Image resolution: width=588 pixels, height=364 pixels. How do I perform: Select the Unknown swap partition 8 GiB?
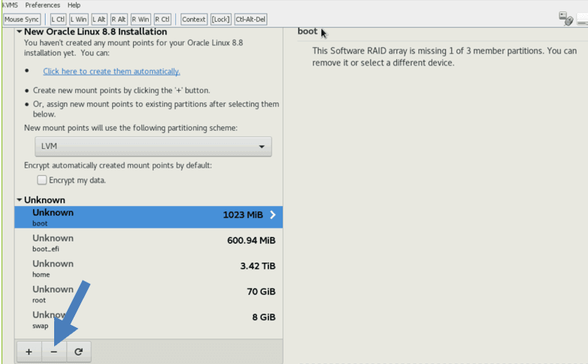coord(148,319)
